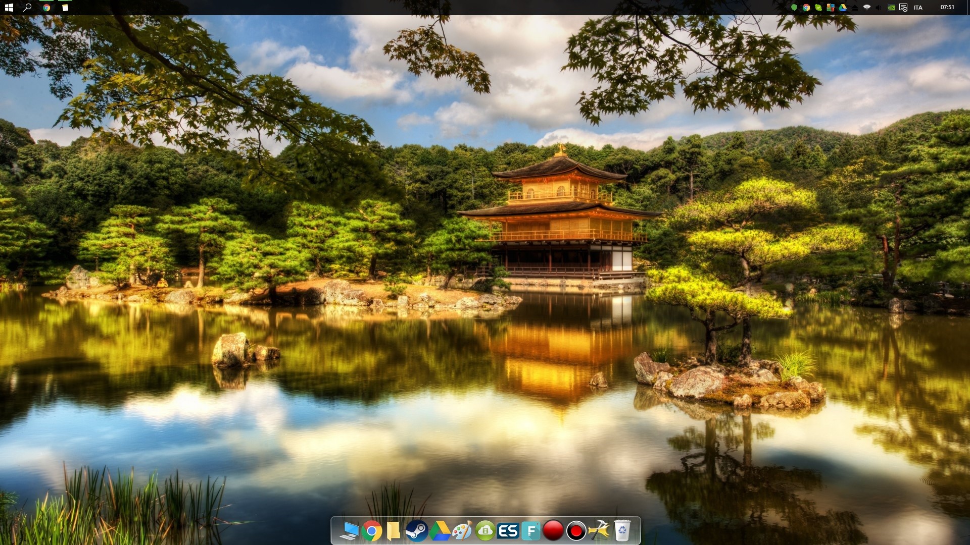Click the green Hangouts tray icon

(794, 8)
